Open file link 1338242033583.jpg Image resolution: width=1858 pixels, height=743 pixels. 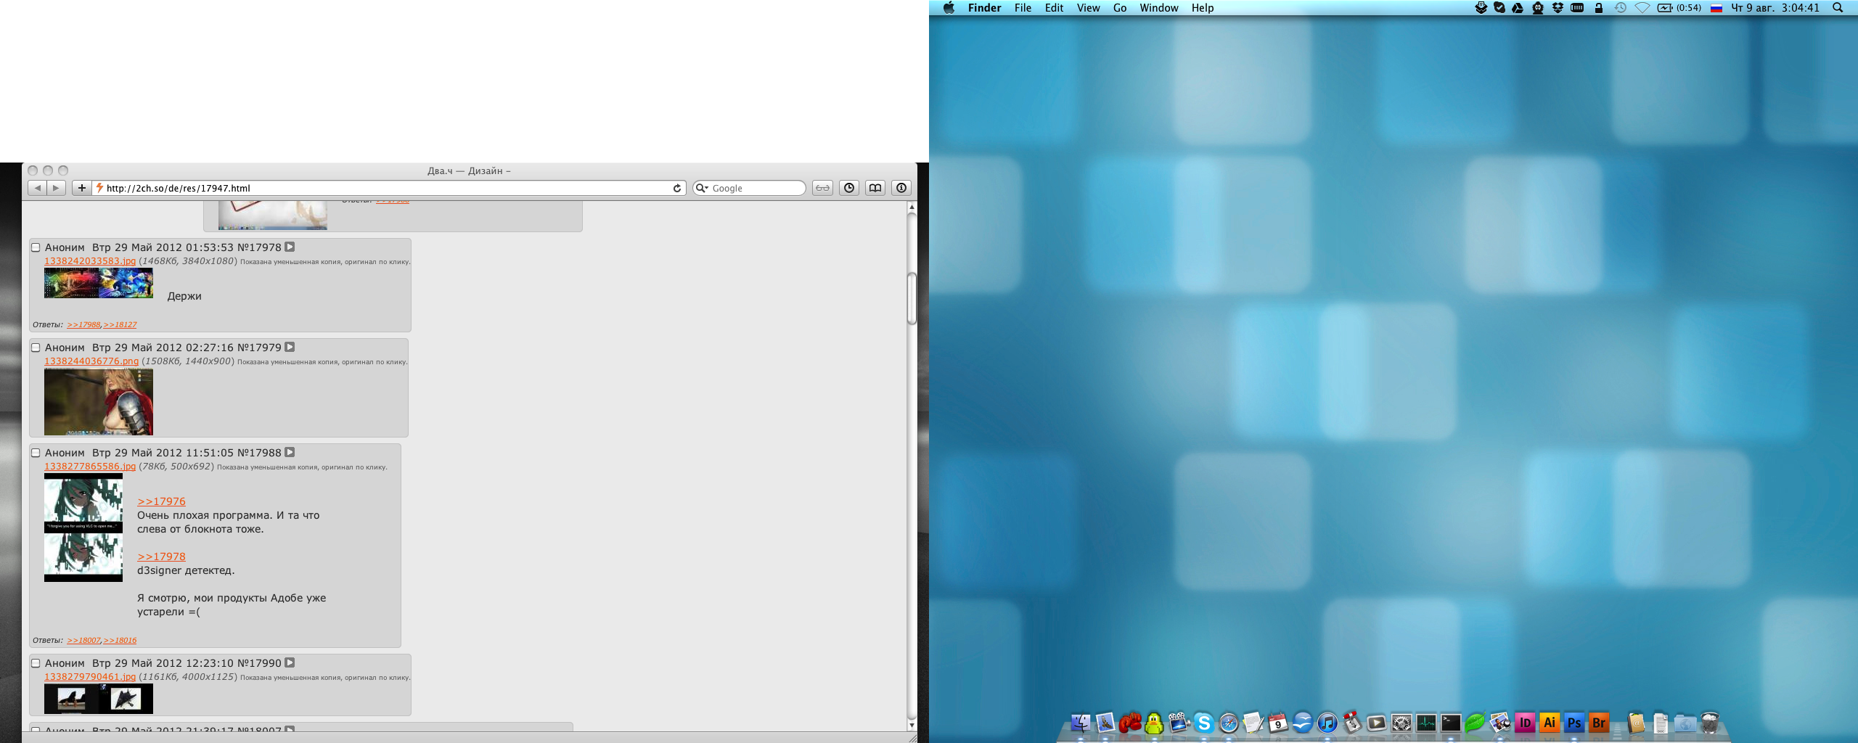point(90,261)
